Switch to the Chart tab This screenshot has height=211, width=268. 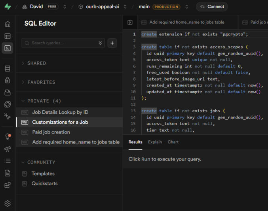[x=173, y=142]
